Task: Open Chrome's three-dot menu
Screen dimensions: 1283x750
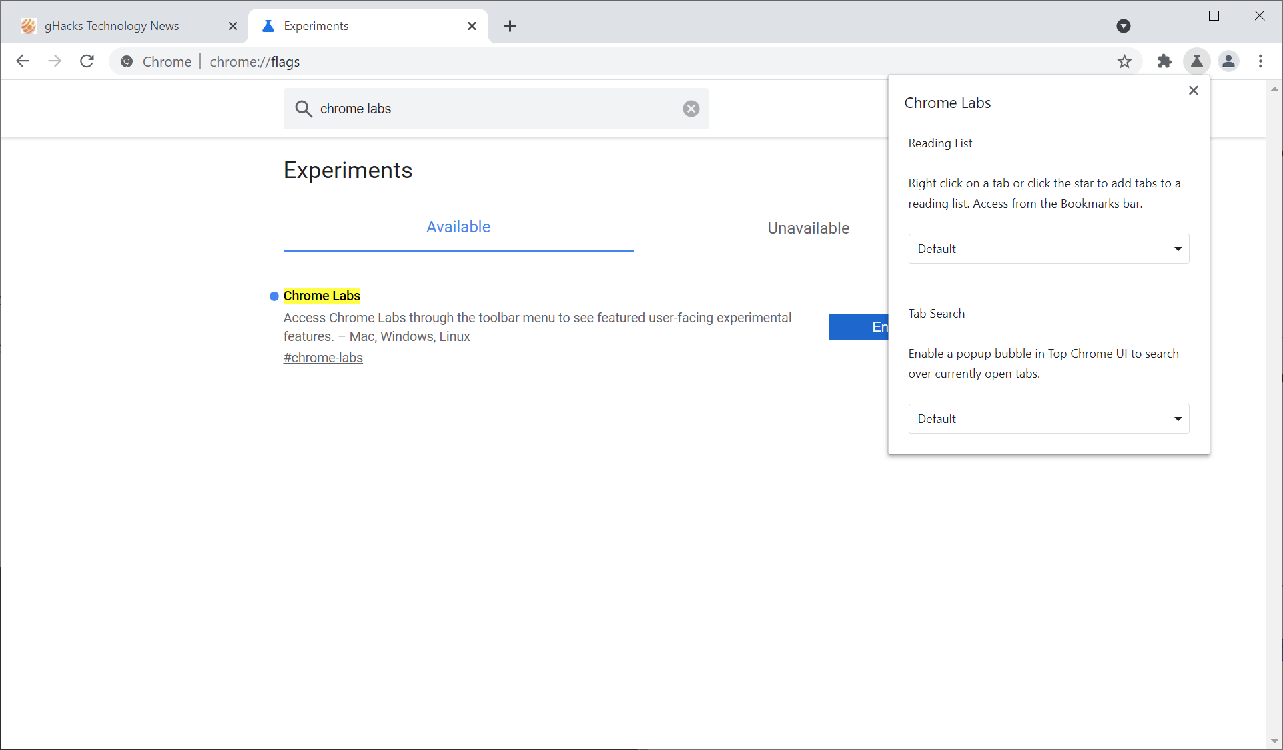Action: [1260, 61]
